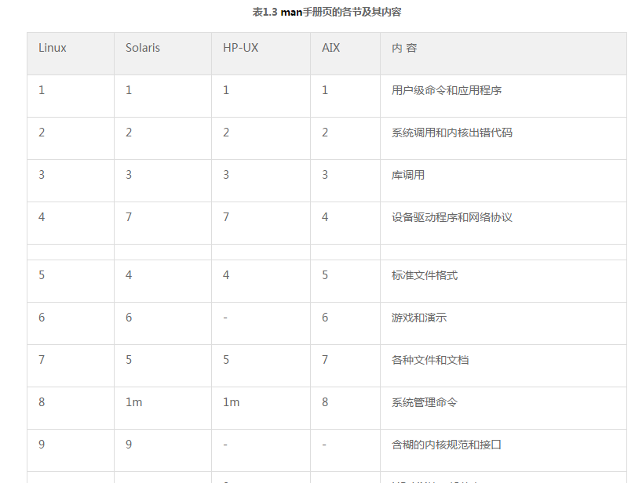Select AIX value 8 in 系统管理命令 row
This screenshot has height=483, width=635.
tap(325, 402)
